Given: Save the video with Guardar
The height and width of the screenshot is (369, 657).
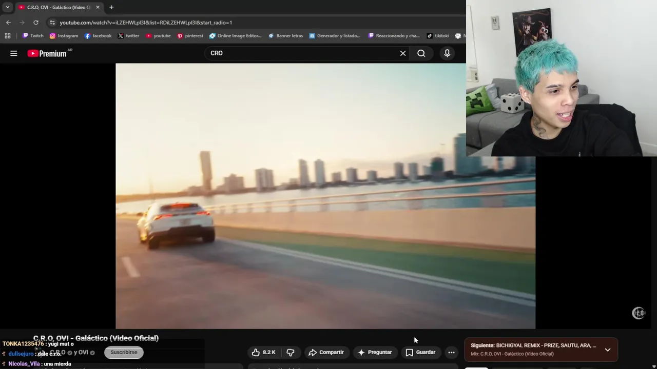Looking at the screenshot, I should [420, 352].
